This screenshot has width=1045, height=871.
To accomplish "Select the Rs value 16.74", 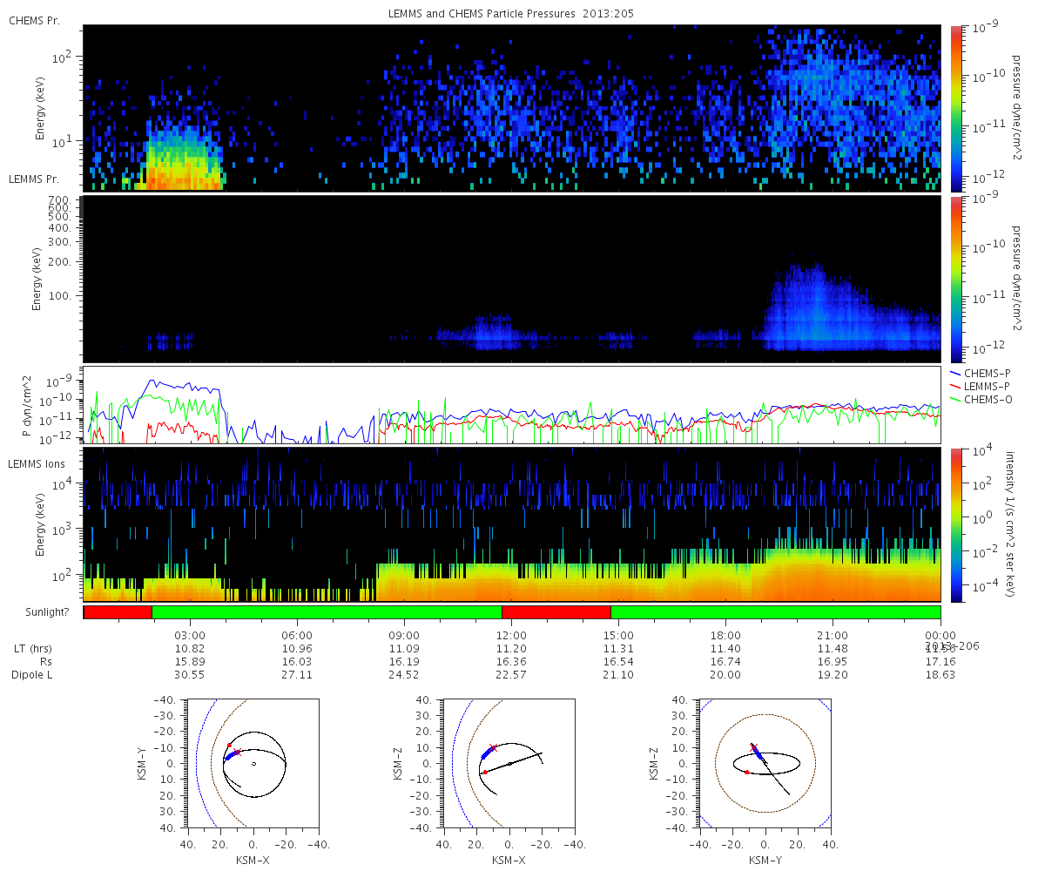I will (725, 662).
